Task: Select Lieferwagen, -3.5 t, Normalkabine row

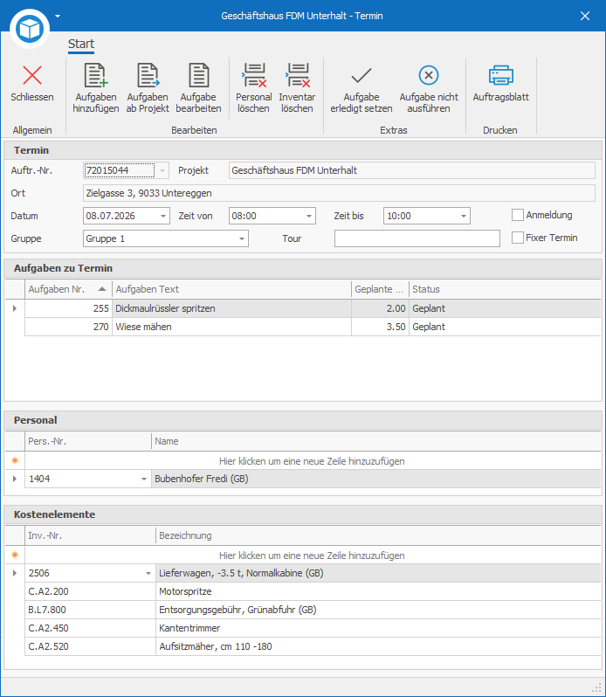Action: click(x=378, y=573)
